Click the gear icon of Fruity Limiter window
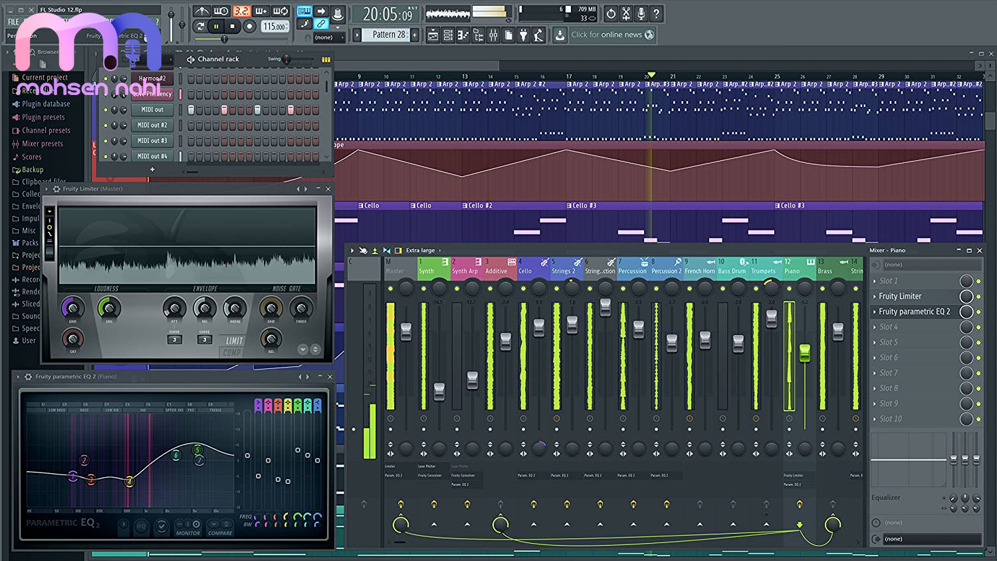The image size is (997, 561). 56,189
